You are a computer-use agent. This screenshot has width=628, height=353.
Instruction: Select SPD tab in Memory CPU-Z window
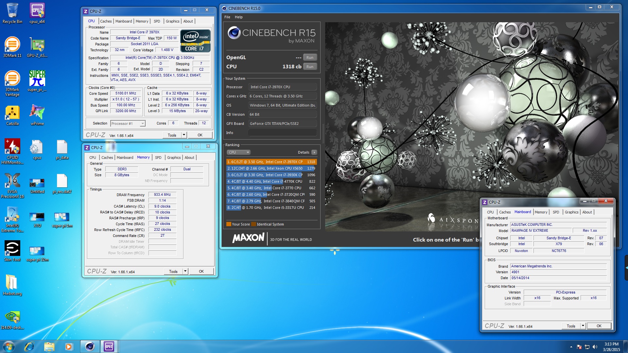point(158,158)
